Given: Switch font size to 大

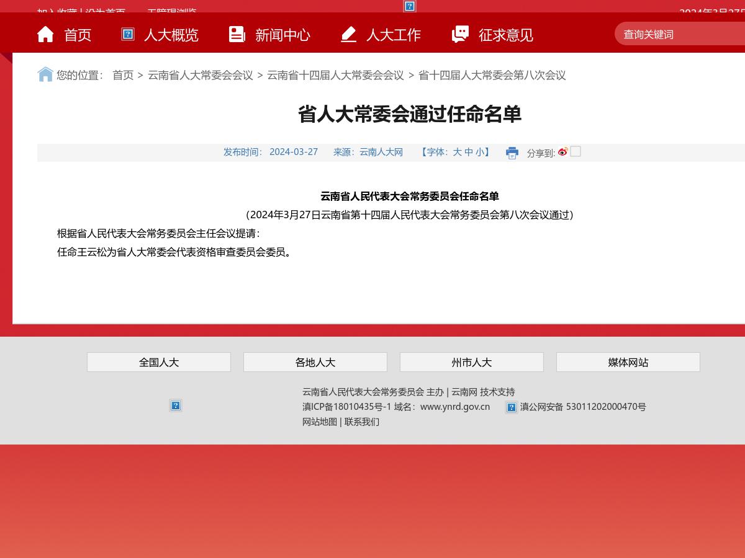Looking at the screenshot, I should click(x=458, y=152).
